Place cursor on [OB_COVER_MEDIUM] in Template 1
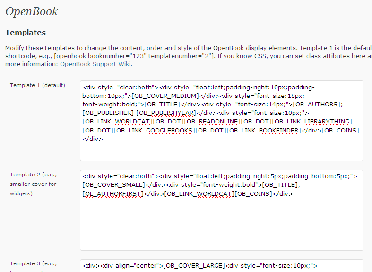Viewport: 372px width, 272px height. [165, 96]
